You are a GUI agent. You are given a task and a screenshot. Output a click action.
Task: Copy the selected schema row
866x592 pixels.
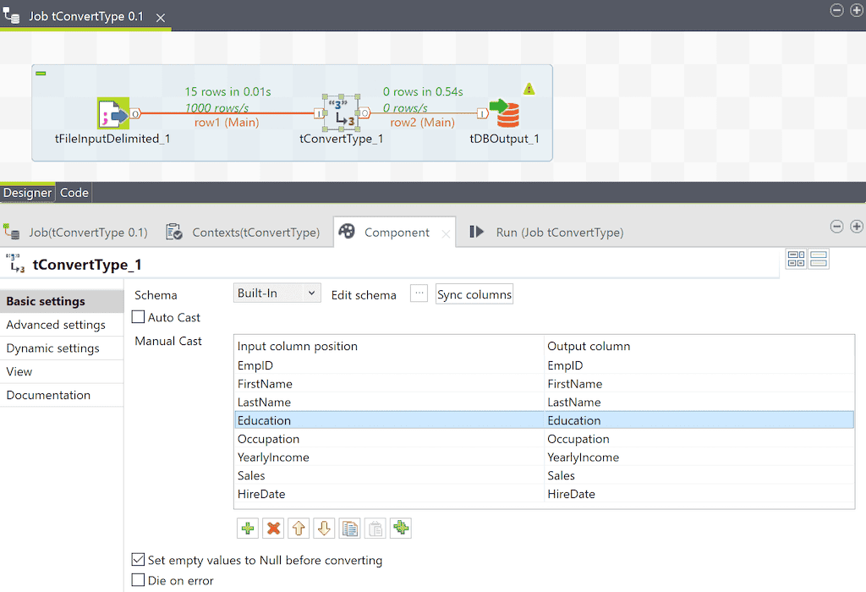350,528
